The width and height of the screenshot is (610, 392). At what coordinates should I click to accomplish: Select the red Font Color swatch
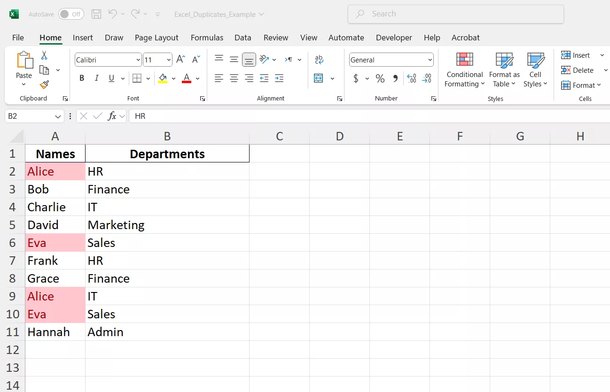[186, 78]
